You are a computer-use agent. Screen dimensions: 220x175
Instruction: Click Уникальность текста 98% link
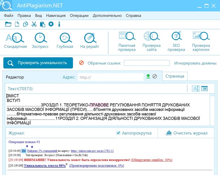[45, 166]
